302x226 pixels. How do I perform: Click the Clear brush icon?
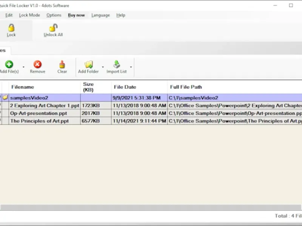coord(62,64)
